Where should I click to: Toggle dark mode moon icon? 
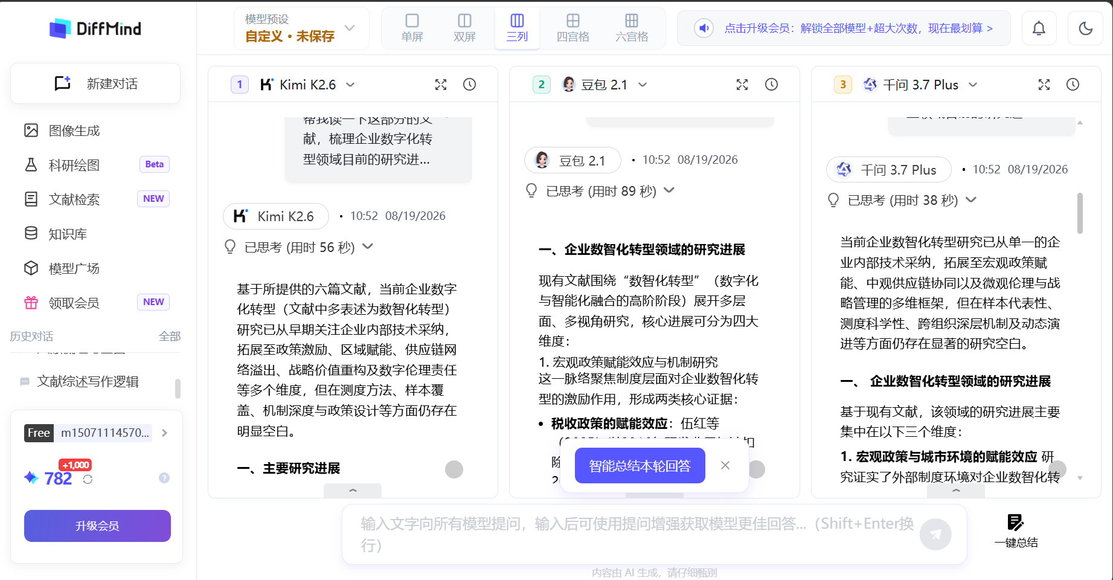tap(1085, 28)
